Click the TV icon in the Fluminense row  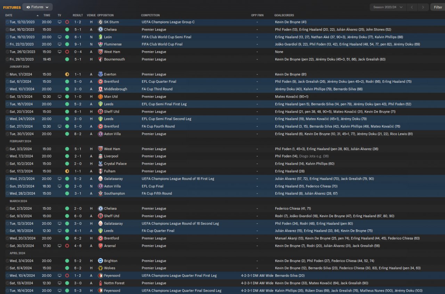coord(59,44)
